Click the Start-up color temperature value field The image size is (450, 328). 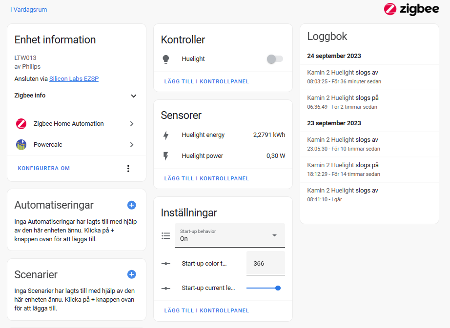pos(266,263)
